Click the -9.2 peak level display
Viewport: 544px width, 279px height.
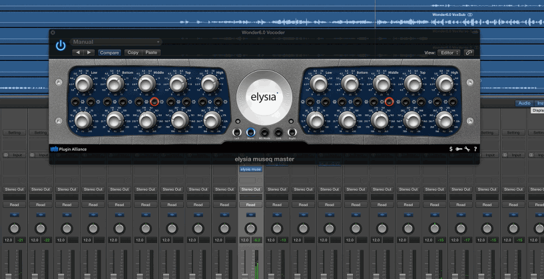pos(257,240)
